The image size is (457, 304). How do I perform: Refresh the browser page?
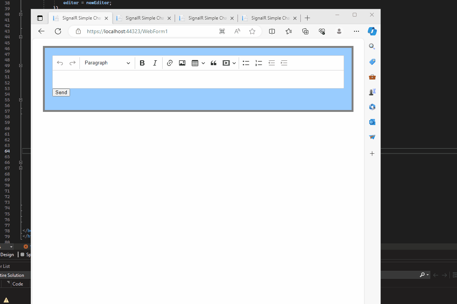click(58, 31)
